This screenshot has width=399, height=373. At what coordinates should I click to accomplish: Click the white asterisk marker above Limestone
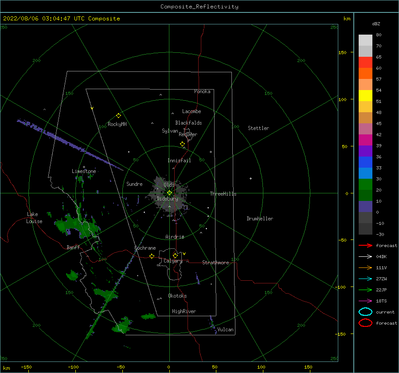[x=84, y=167]
